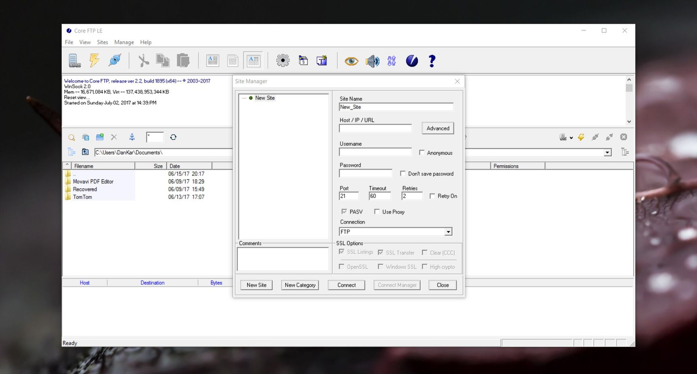
Task: Check Don't save password option
Action: [x=403, y=173]
